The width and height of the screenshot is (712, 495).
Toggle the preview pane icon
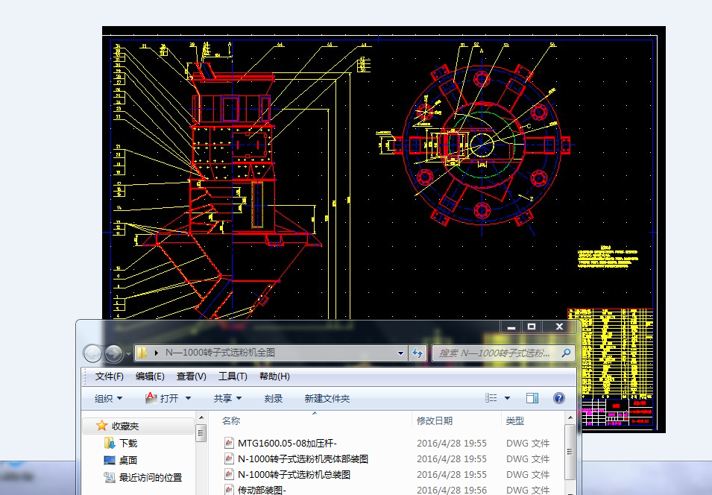coord(532,398)
